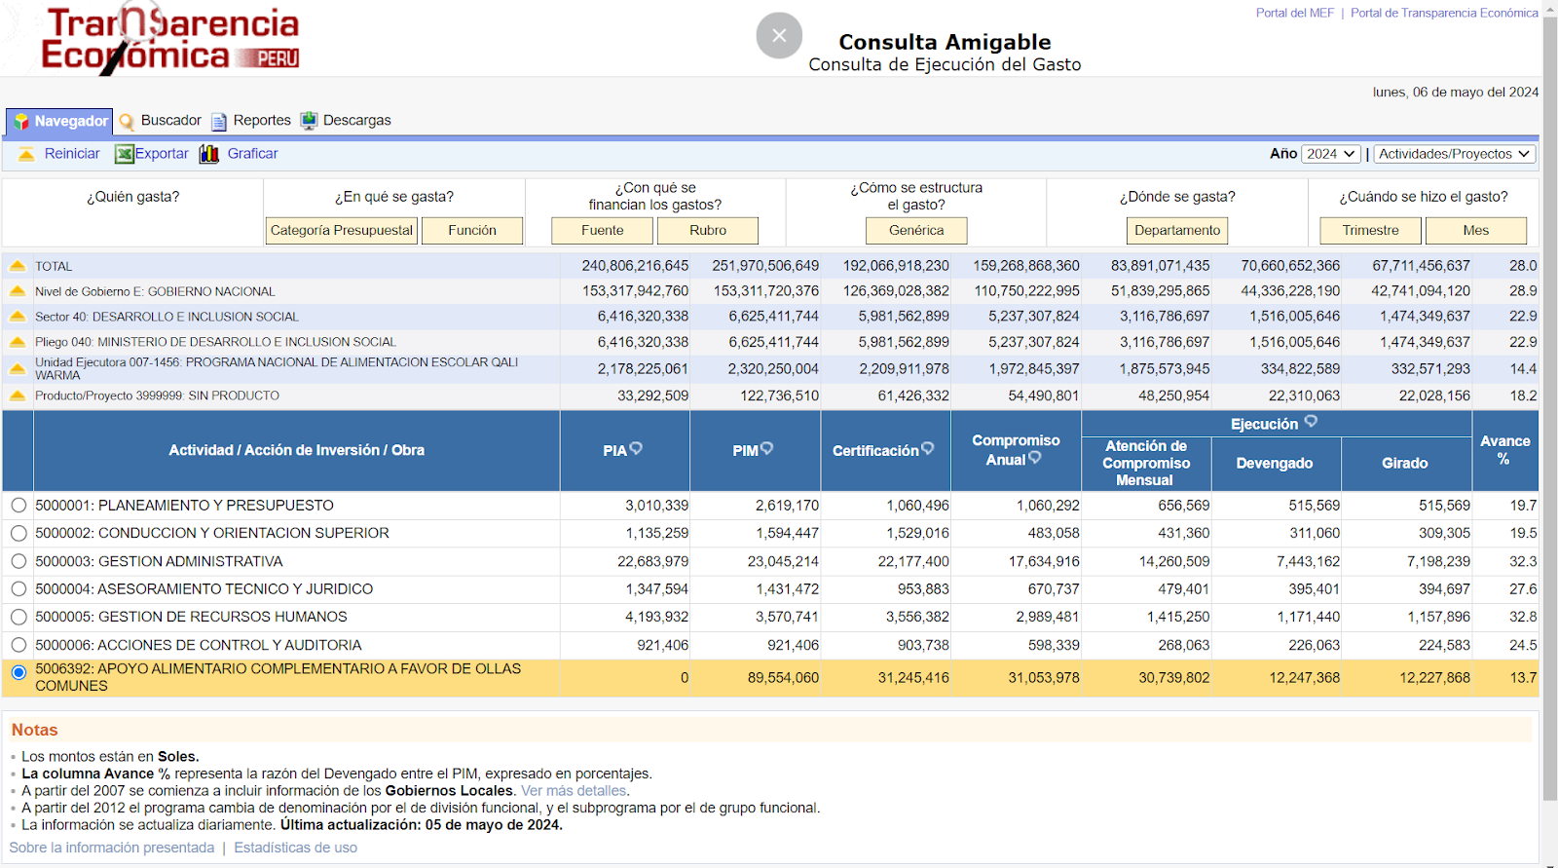Open Estadísticas de uso link
The height and width of the screenshot is (868, 1558).
tap(295, 848)
